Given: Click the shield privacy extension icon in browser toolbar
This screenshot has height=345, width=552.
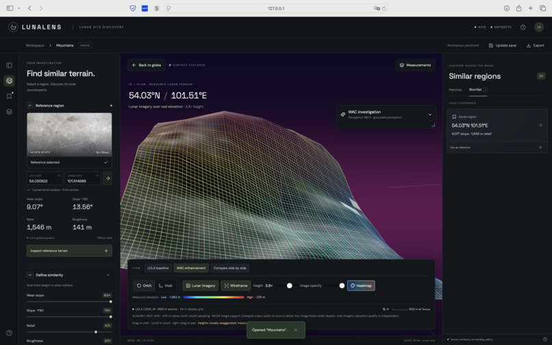Looking at the screenshot, I should 133,8.
